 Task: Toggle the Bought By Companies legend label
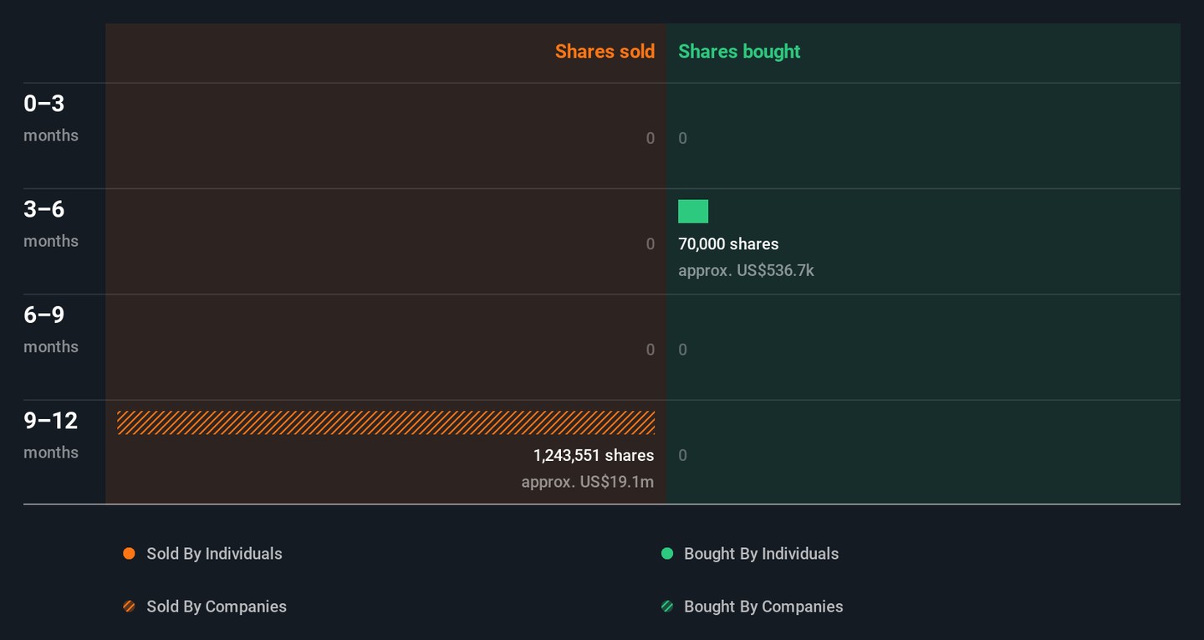click(763, 607)
